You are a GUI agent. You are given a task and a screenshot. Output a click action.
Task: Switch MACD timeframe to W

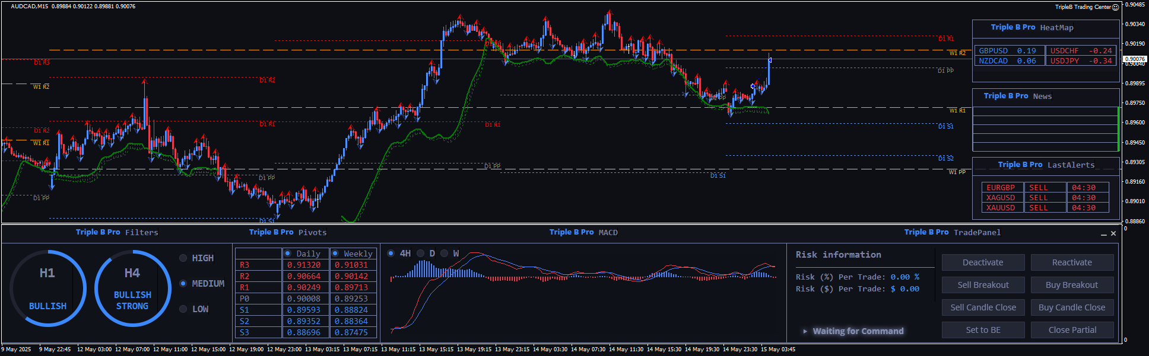click(445, 254)
